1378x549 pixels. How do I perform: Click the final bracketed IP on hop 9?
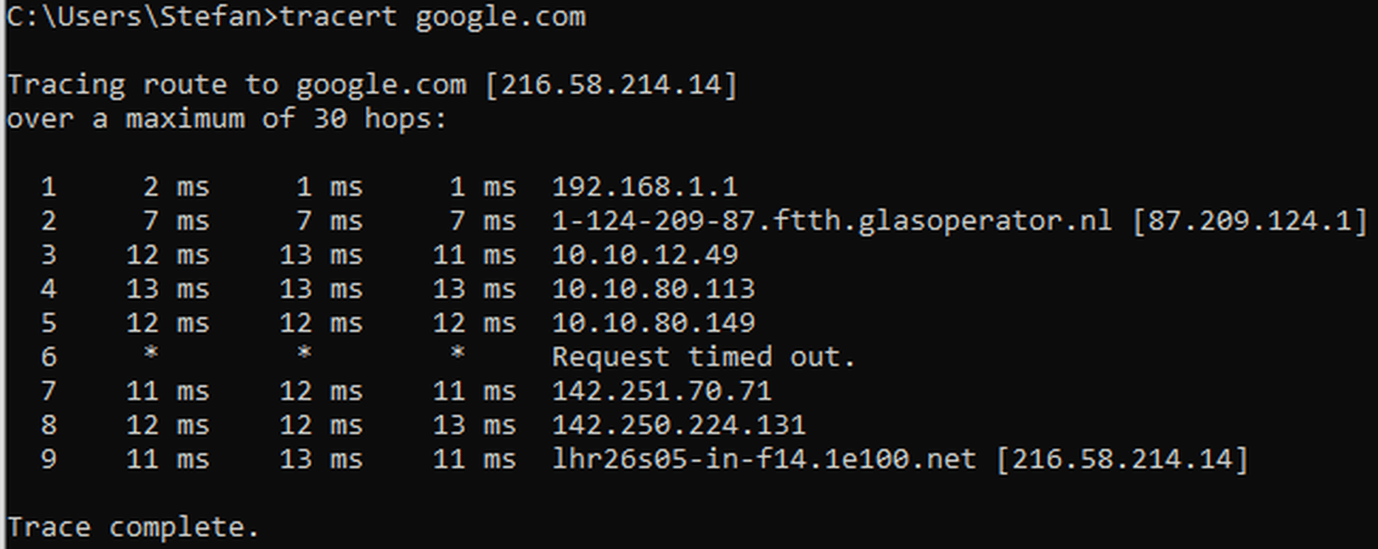point(1122,459)
